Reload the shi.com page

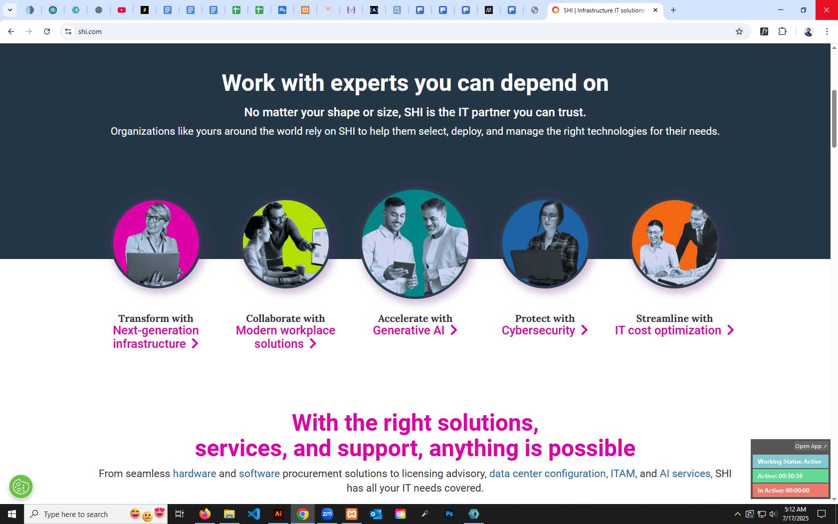[x=47, y=31]
